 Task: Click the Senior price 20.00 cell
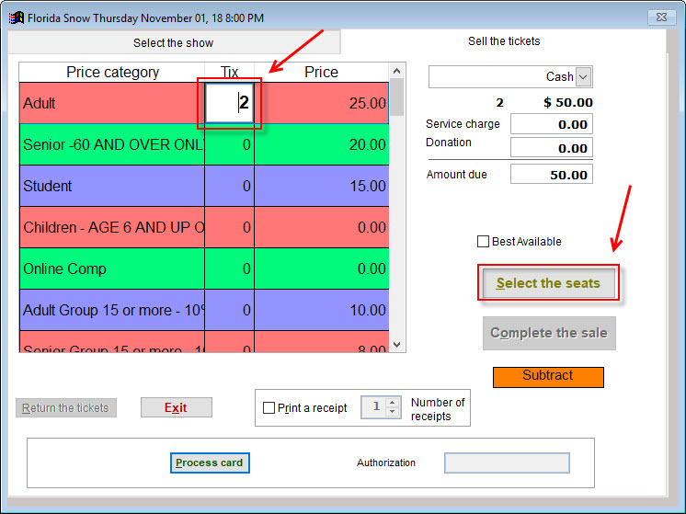[x=322, y=144]
